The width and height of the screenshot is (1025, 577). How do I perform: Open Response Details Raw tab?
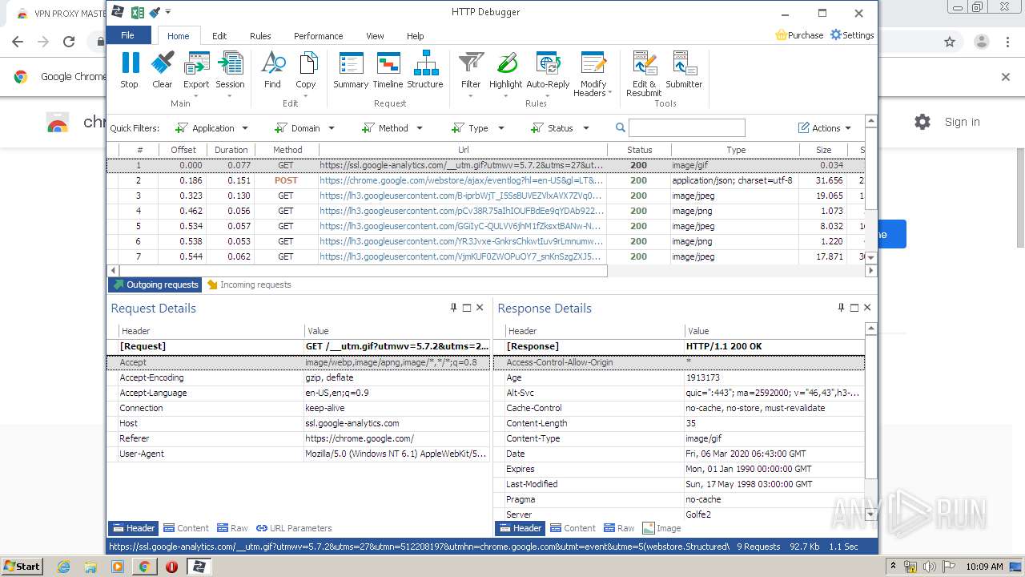coord(619,528)
